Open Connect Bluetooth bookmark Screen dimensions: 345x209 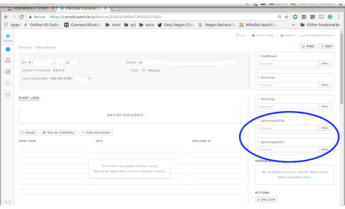(x=83, y=25)
